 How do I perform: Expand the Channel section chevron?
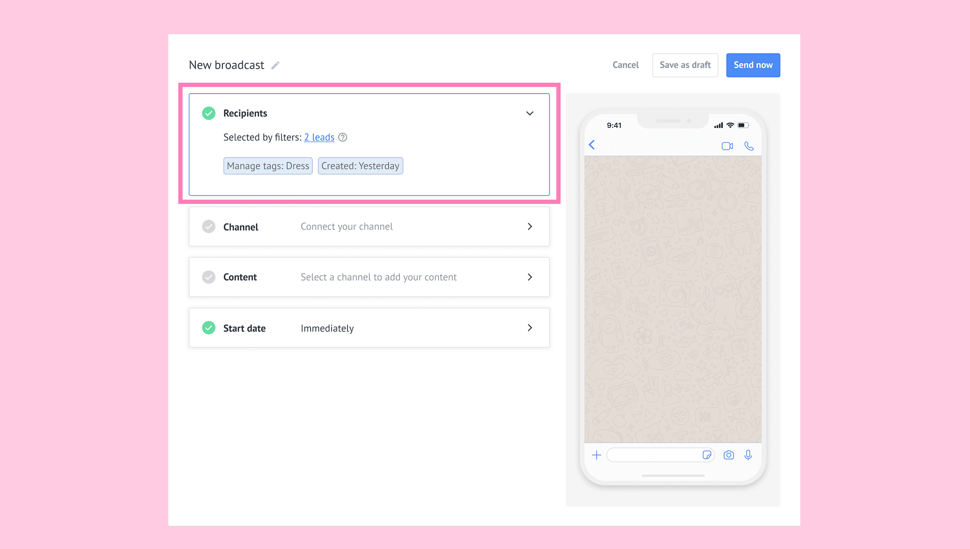tap(530, 226)
